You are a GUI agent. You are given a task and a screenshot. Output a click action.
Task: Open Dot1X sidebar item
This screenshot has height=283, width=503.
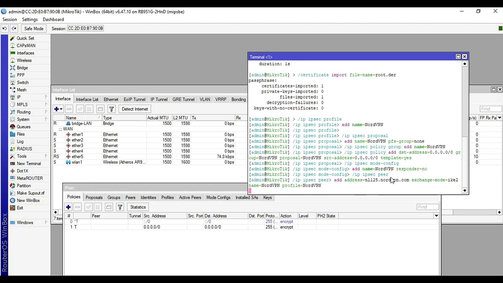[x=22, y=171]
